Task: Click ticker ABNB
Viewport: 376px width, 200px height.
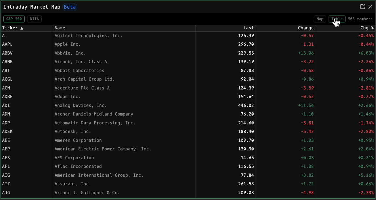Action: (x=7, y=62)
